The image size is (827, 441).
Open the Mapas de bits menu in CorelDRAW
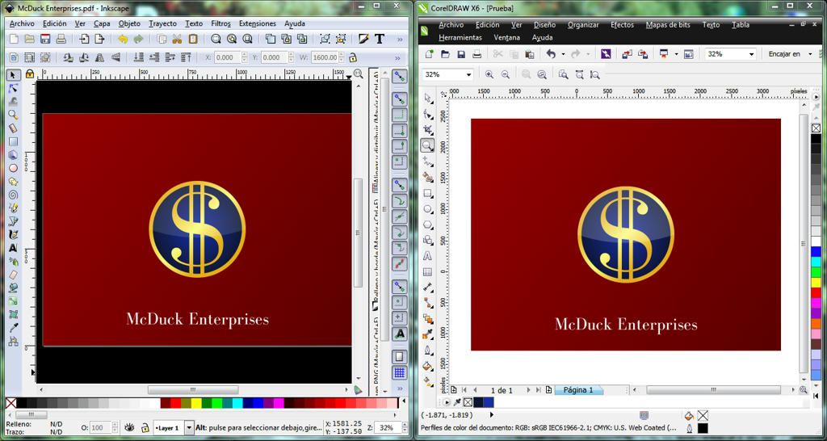667,25
